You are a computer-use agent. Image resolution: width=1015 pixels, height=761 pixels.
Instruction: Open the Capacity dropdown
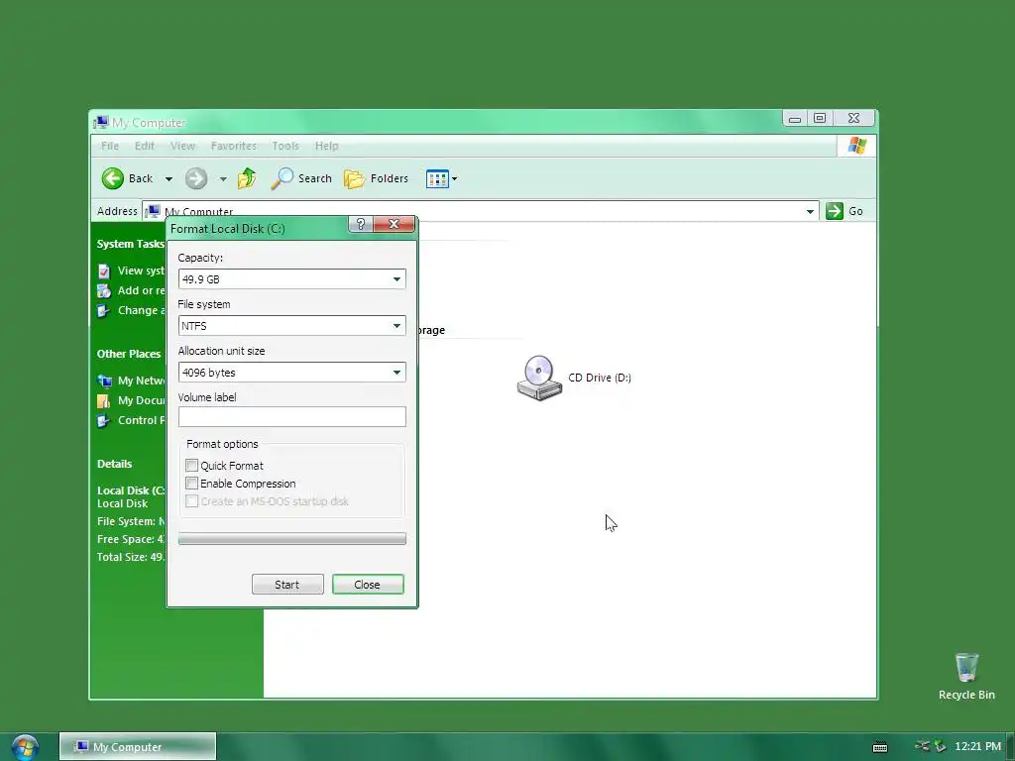(x=396, y=279)
